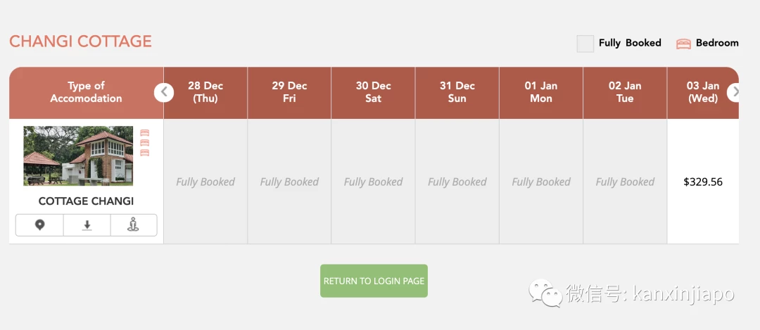The width and height of the screenshot is (760, 330).
Task: Click the Return to Login Page button
Action: pos(374,281)
